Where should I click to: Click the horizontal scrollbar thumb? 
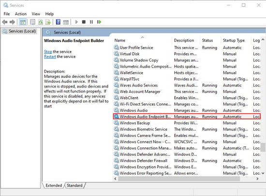[179, 179]
